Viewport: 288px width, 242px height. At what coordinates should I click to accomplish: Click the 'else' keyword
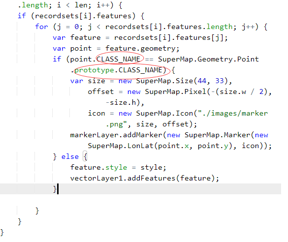(x=70, y=157)
